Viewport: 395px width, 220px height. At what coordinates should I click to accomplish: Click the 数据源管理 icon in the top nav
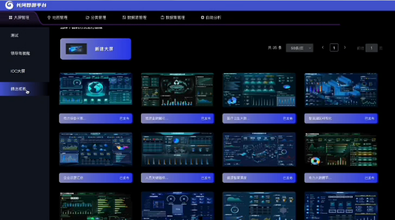tap(124, 17)
